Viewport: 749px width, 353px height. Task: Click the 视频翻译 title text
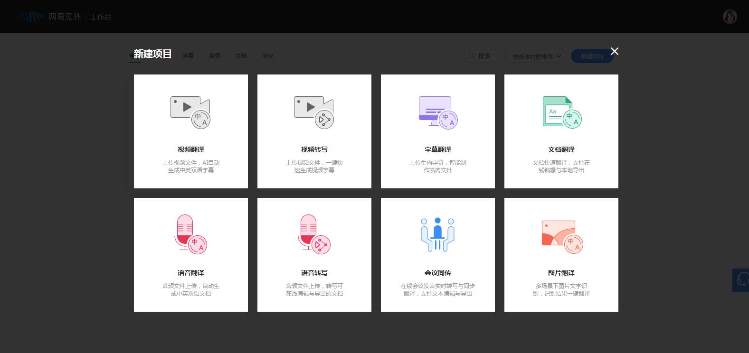[x=191, y=149]
